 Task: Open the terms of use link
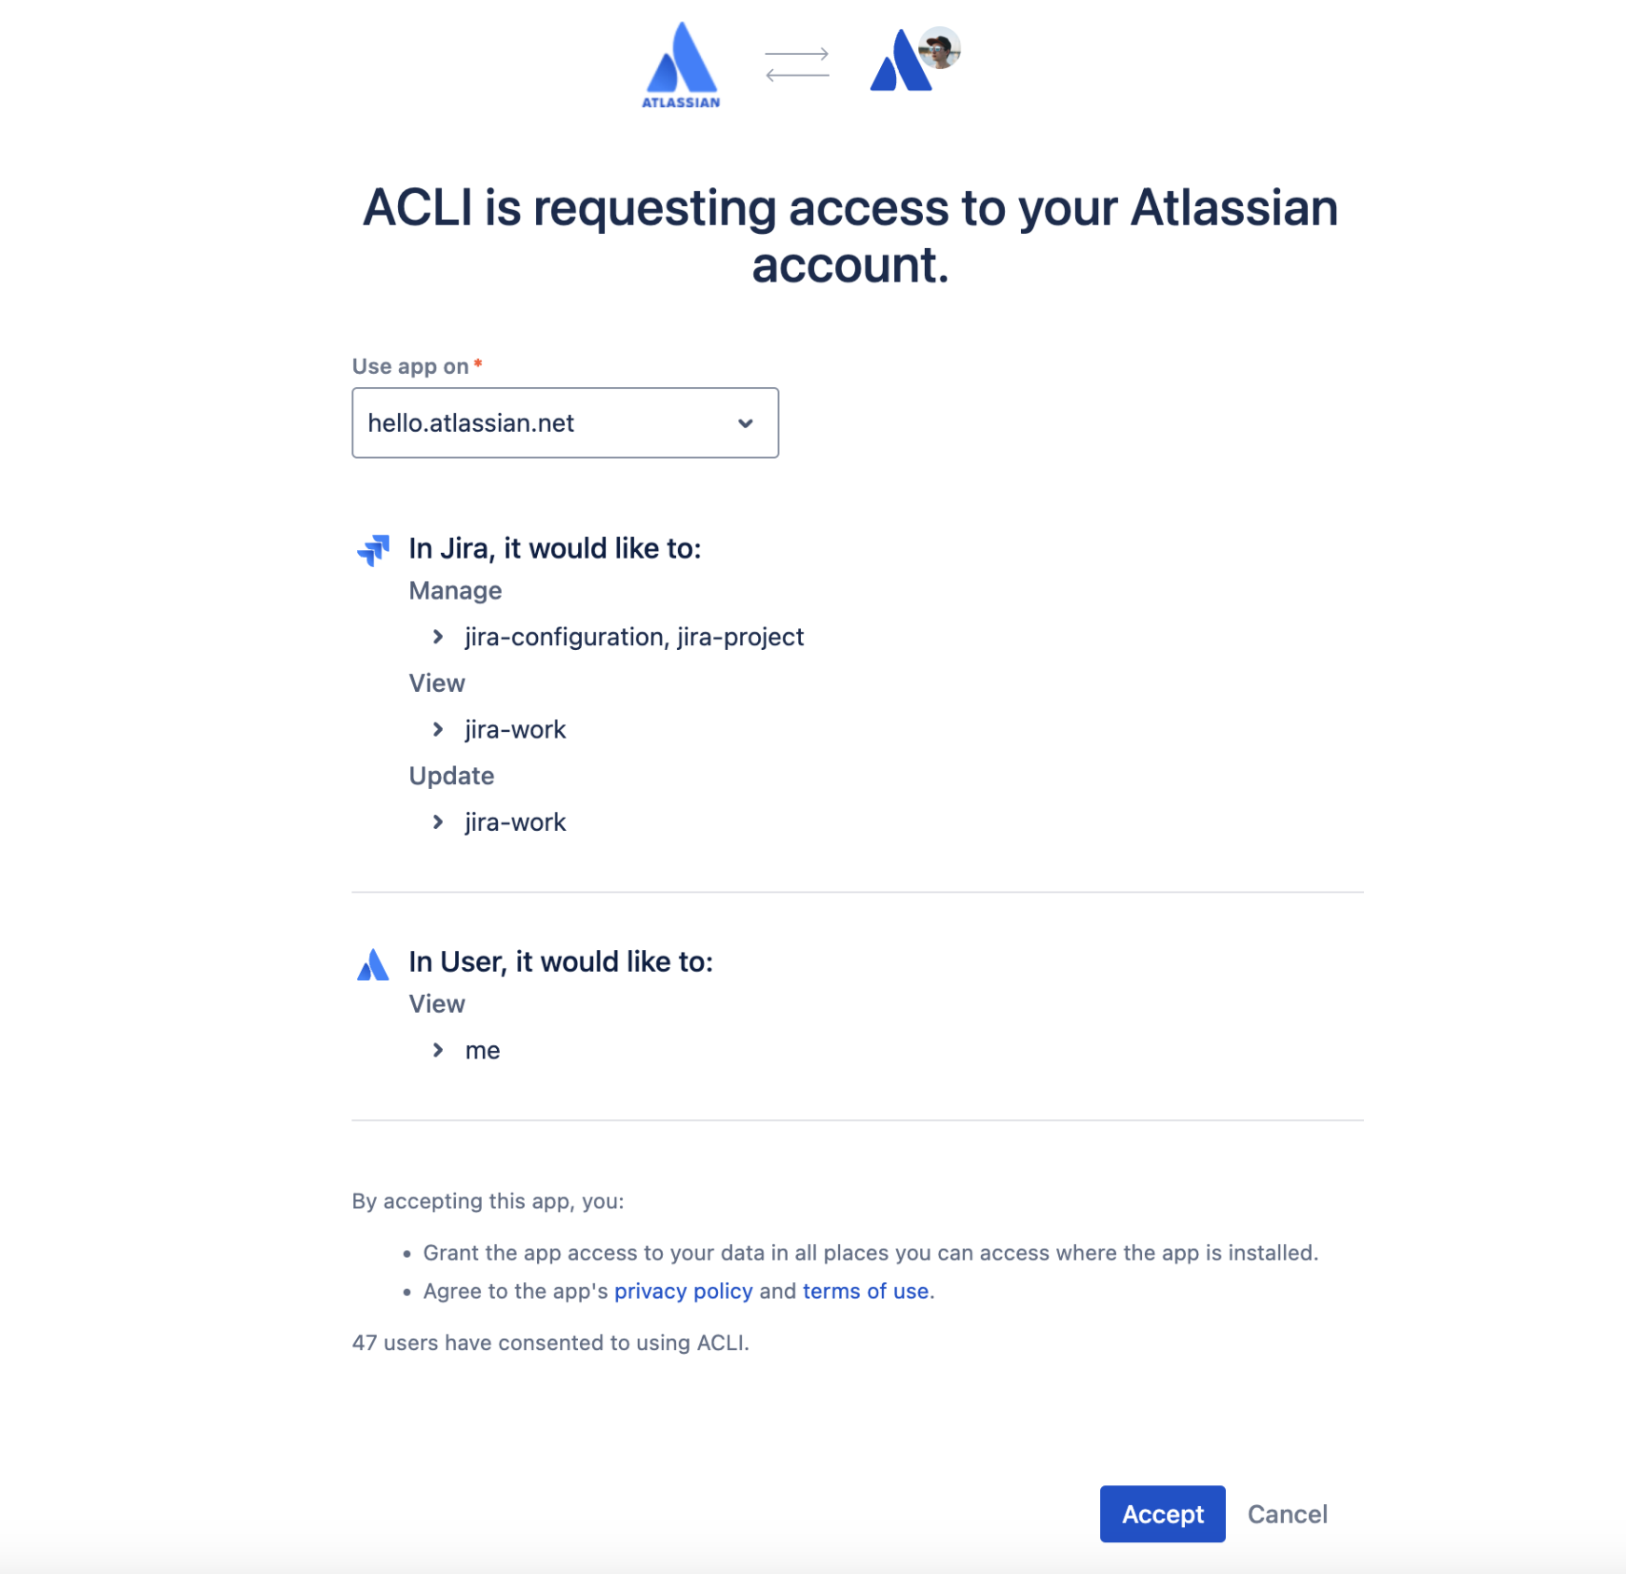[x=864, y=1291]
